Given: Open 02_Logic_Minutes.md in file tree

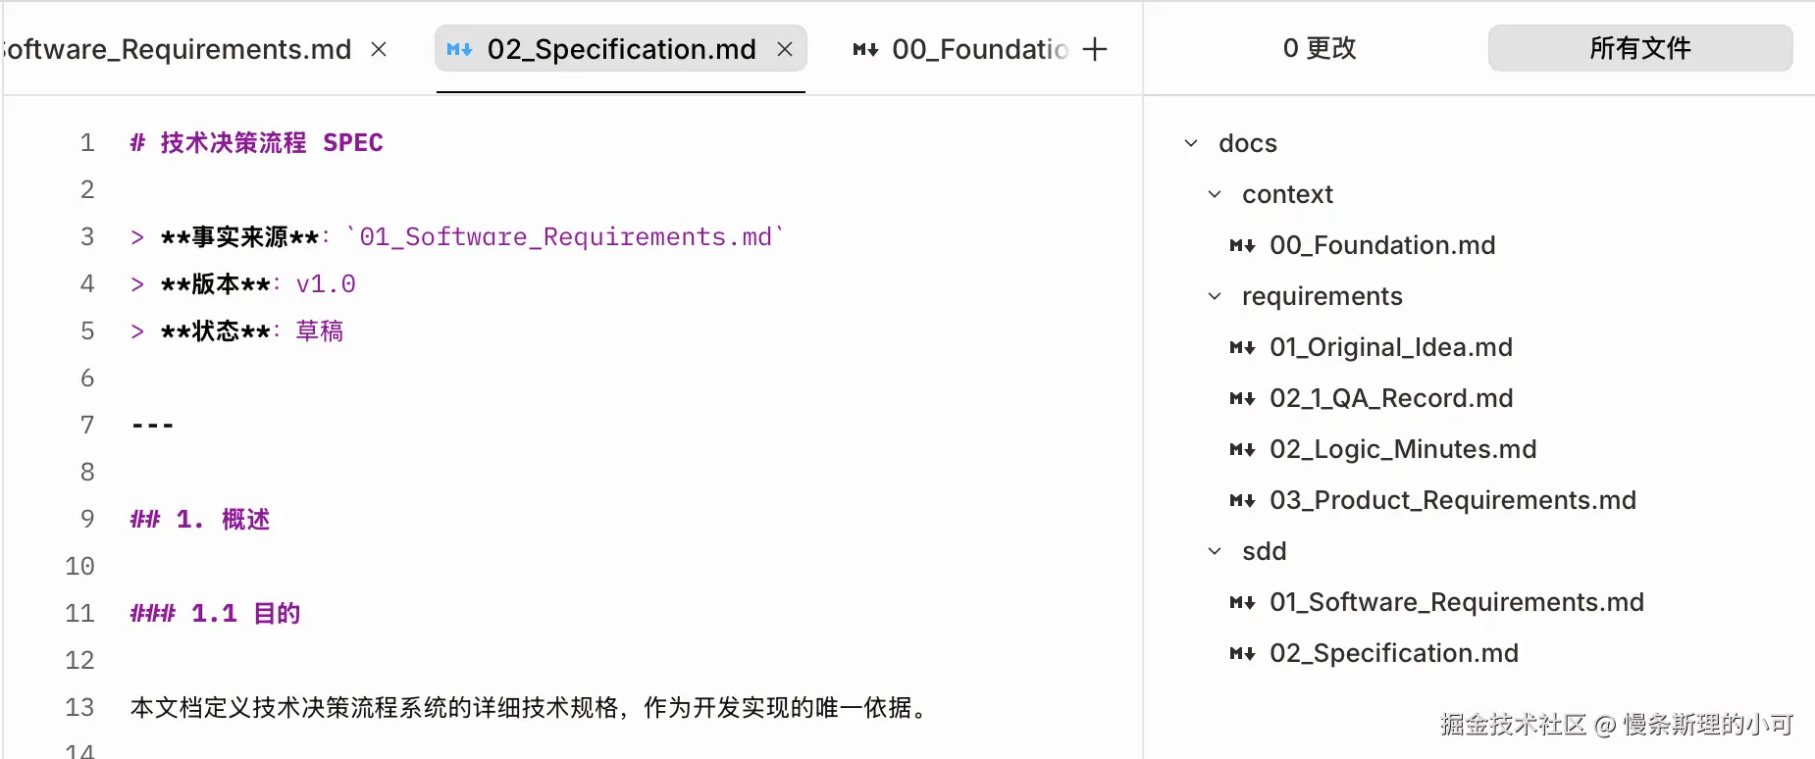Looking at the screenshot, I should tap(1403, 449).
